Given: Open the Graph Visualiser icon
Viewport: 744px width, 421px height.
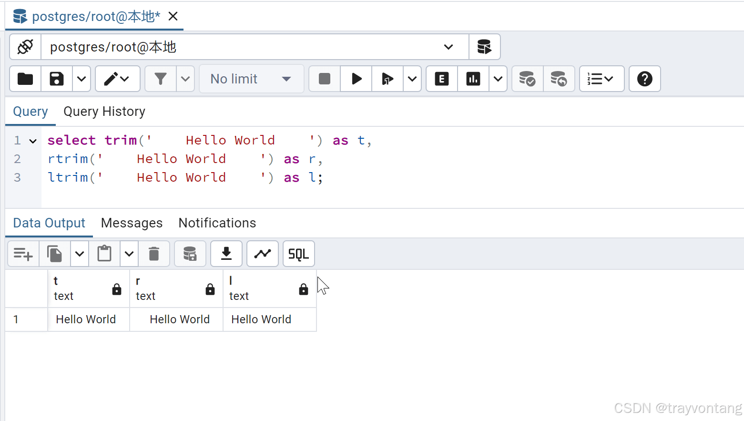Looking at the screenshot, I should pos(263,254).
